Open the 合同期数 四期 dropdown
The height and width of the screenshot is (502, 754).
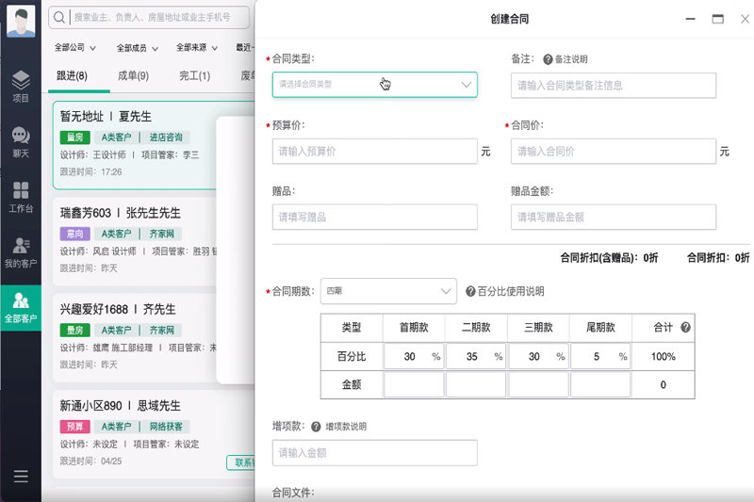point(388,291)
